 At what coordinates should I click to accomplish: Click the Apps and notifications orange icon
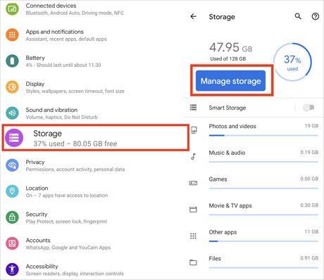click(x=12, y=34)
